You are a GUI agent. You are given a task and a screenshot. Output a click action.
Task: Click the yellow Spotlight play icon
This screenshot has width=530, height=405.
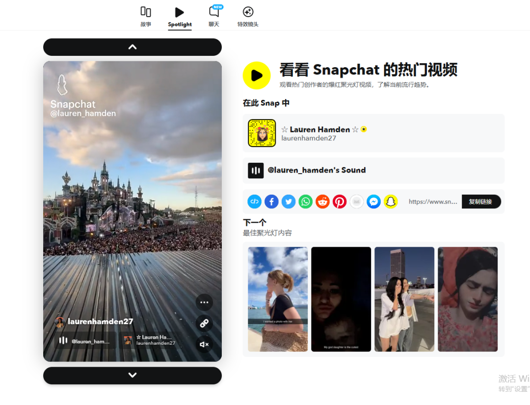coord(257,76)
